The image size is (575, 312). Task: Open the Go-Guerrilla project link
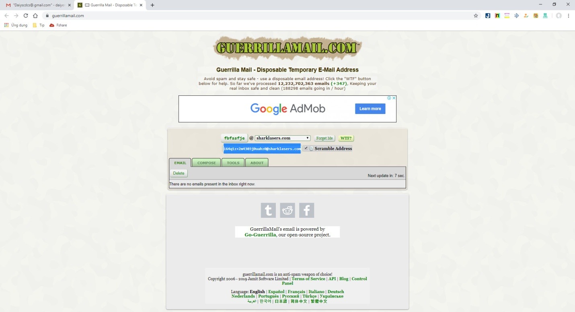tap(260, 235)
